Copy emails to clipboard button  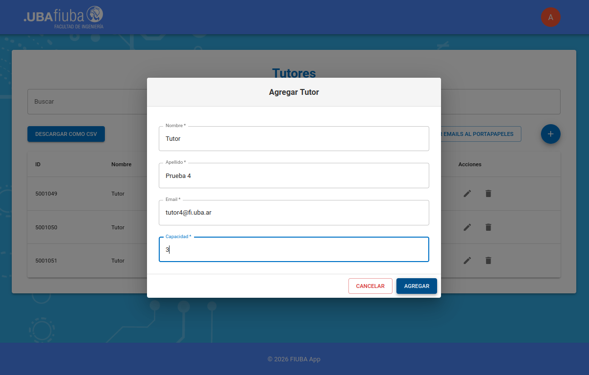(x=480, y=134)
